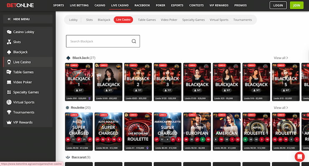The image size is (309, 166).
Task: Open the VIP Blackjack 5 game tile
Action: coord(286,82)
